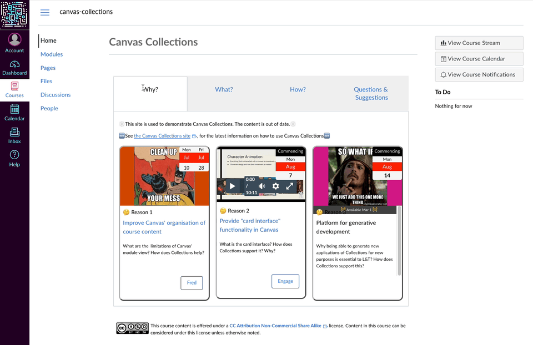Screen dimensions: 533x345
Task: Click the Reason 1 label
Action: point(142,212)
